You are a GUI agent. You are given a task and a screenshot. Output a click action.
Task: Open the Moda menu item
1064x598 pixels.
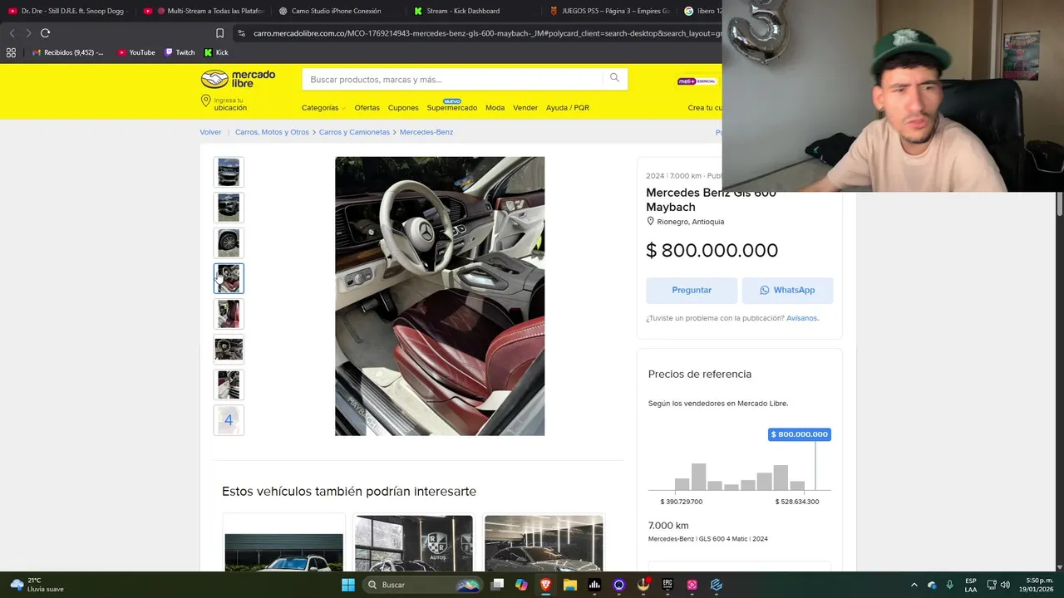(495, 108)
